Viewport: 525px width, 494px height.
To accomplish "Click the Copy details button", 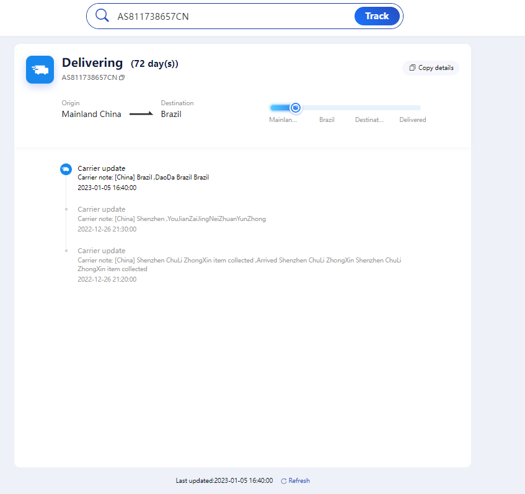I will pyautogui.click(x=431, y=68).
